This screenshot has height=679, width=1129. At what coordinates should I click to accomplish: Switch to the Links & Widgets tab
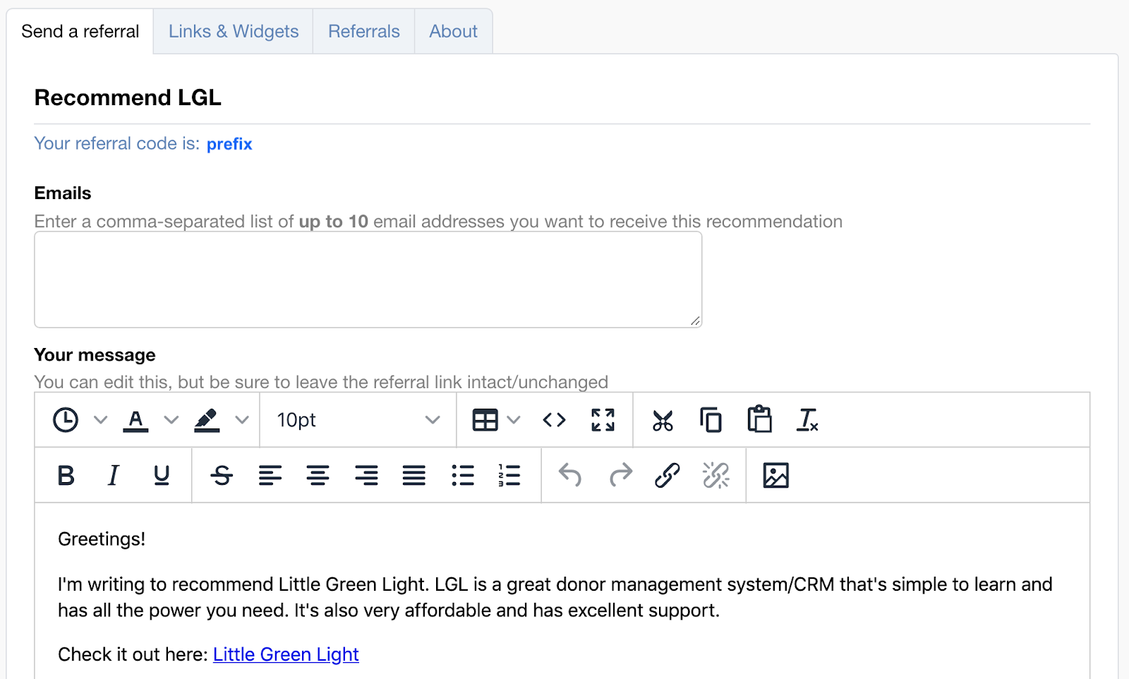234,32
